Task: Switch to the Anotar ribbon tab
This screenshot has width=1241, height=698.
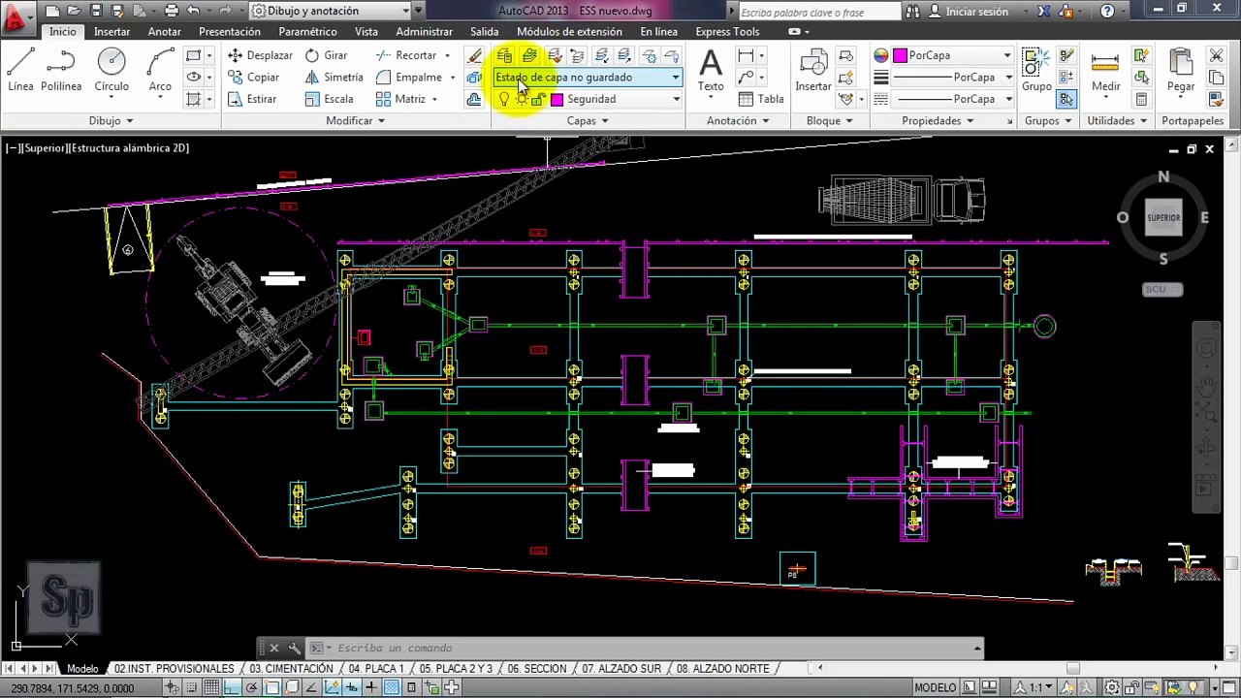Action: point(164,32)
